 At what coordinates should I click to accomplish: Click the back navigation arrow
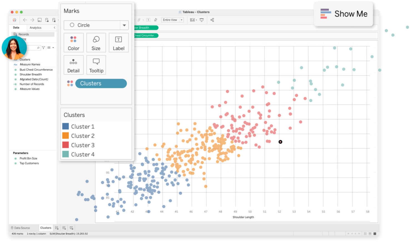click(x=25, y=20)
